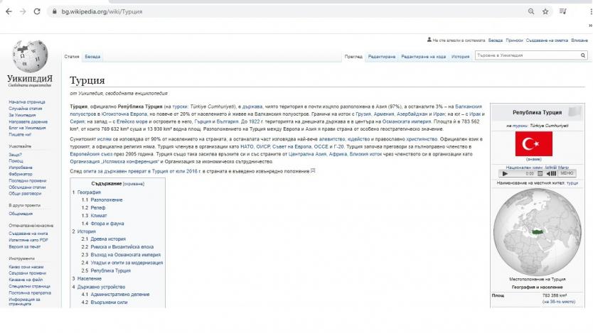Open the Приноси link at top
Viewport: 593px width, 333px height.
514,40
